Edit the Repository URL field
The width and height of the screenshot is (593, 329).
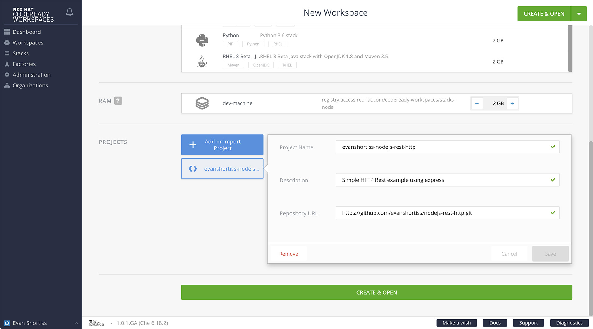447,213
